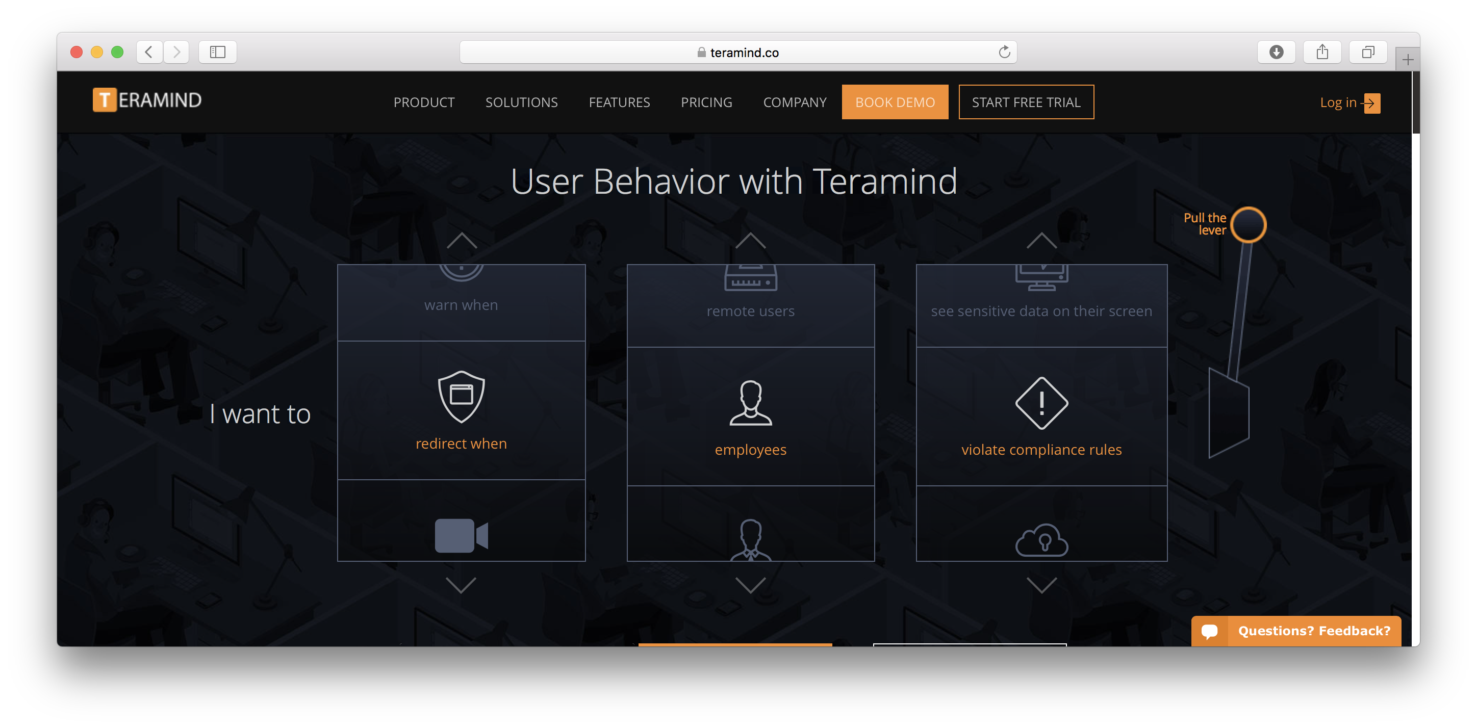Click up chevron above 'remote users' column
Image resolution: width=1477 pixels, height=728 pixels.
point(750,240)
